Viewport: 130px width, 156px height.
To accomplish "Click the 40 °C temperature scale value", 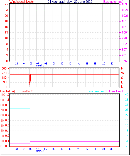I will point(127,94).
